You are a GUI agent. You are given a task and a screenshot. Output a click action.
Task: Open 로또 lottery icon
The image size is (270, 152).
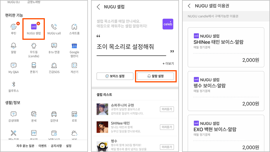pos(74,114)
